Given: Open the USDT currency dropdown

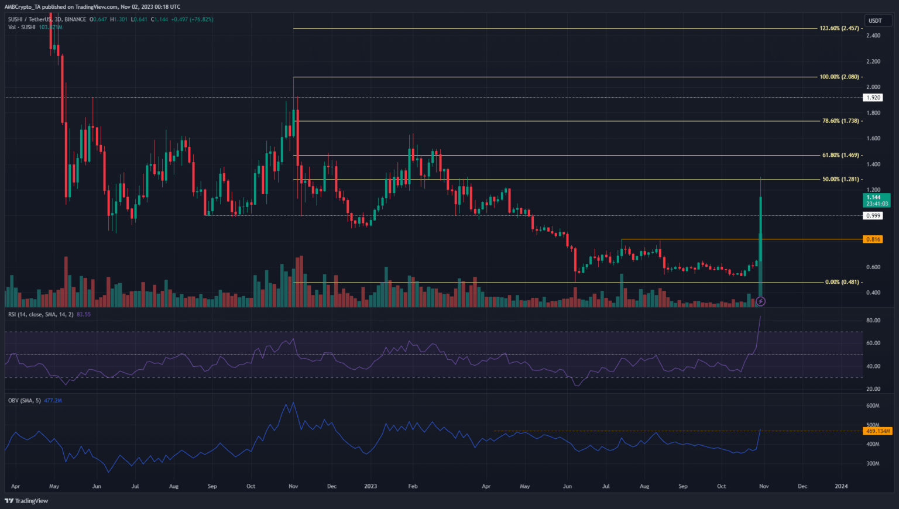Looking at the screenshot, I should click(875, 20).
